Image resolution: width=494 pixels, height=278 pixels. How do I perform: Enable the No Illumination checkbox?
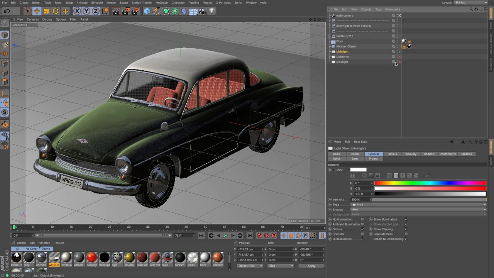click(362, 219)
